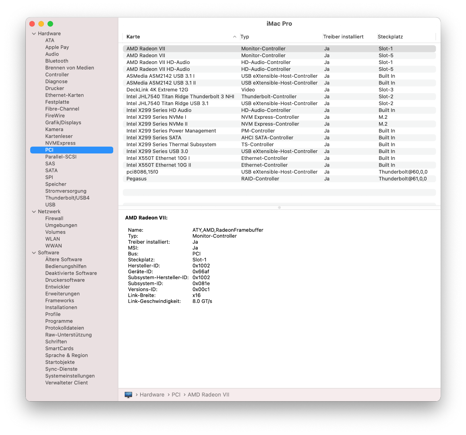This screenshot has width=466, height=435.
Task: Select Bluetooth in the sidebar
Action: point(57,61)
